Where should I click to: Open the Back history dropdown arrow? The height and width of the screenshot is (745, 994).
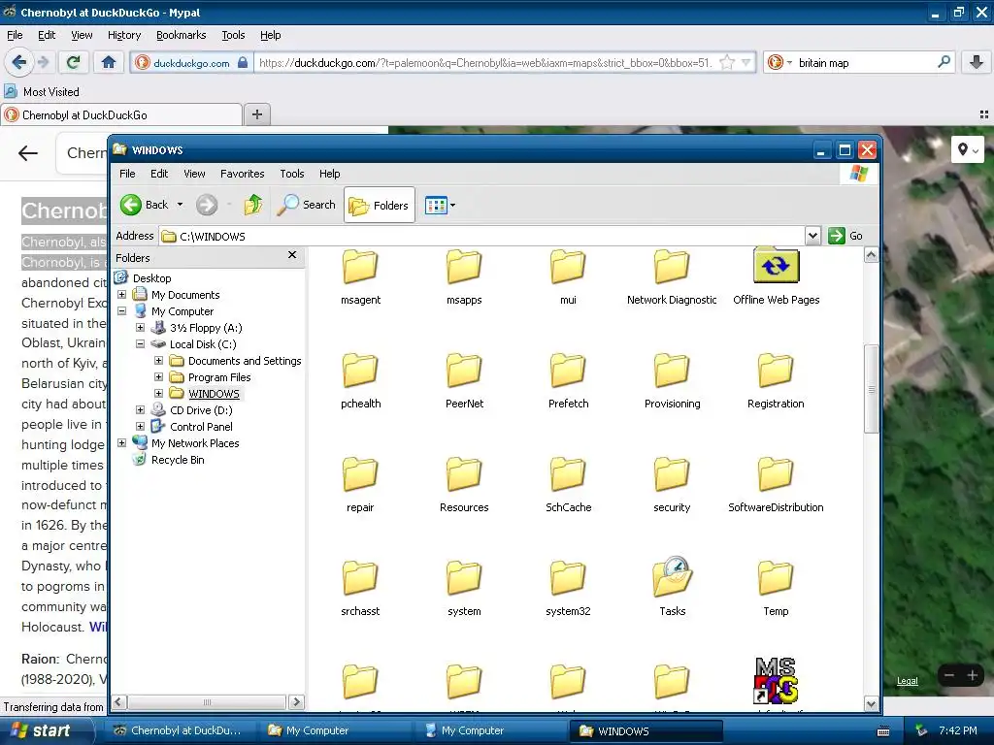[180, 205]
